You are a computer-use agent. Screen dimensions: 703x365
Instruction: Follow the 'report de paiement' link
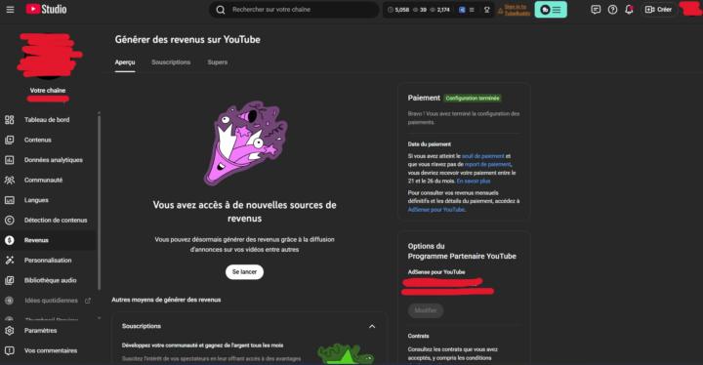[488, 165]
